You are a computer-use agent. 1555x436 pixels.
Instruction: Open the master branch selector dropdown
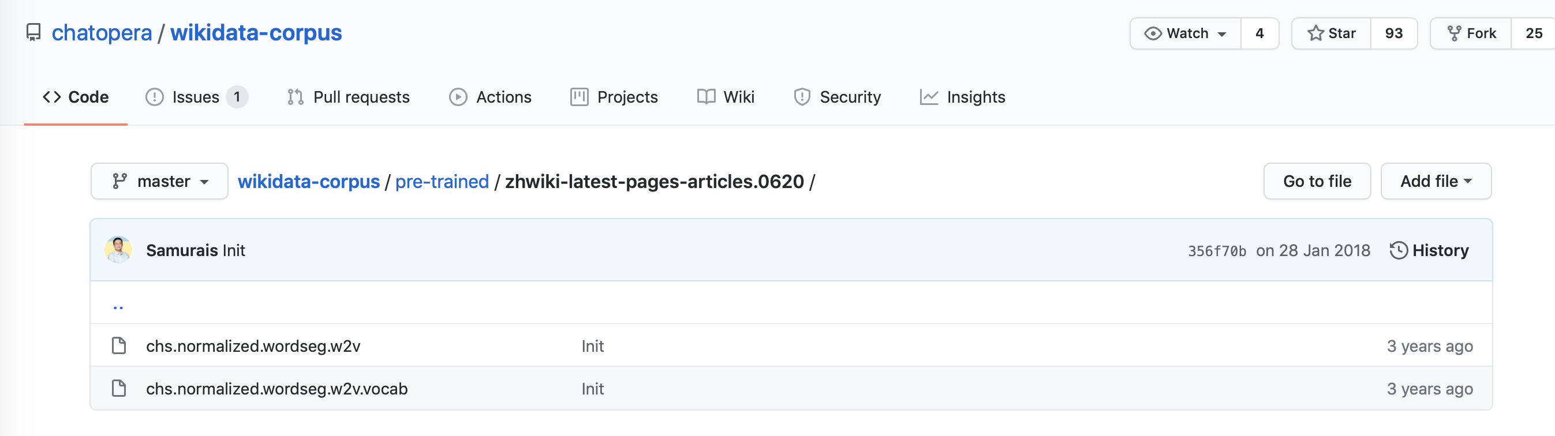[x=160, y=181]
